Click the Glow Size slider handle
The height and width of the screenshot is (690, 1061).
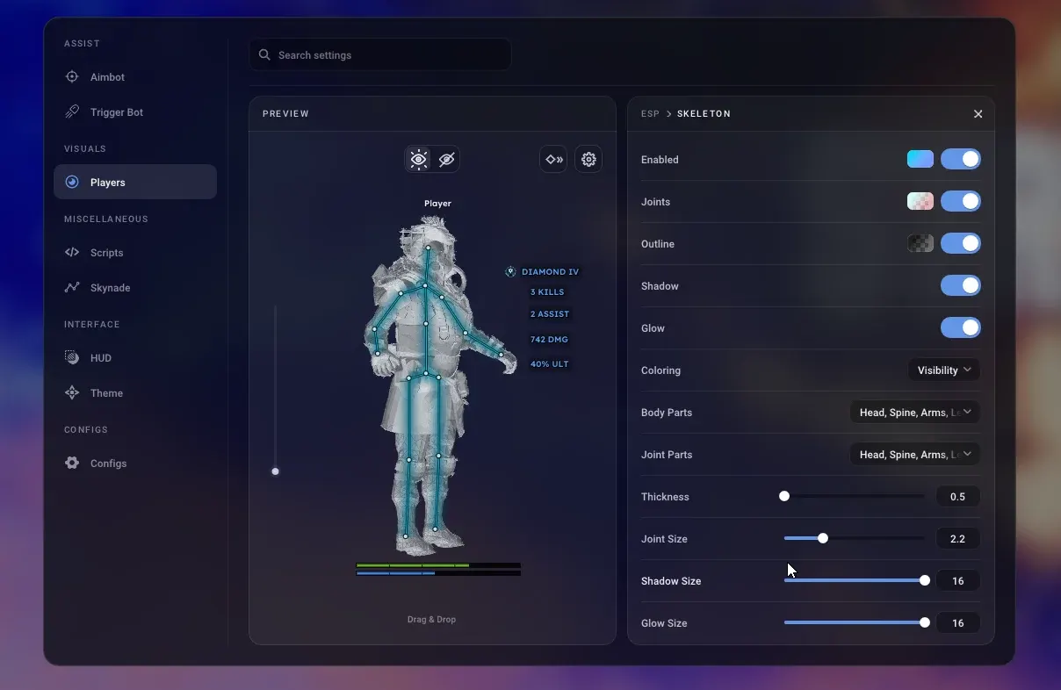click(924, 622)
